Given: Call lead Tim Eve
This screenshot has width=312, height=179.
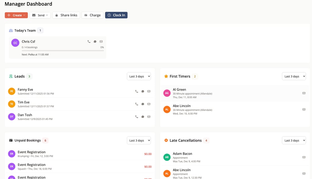Looking at the screenshot, I should point(137,104).
